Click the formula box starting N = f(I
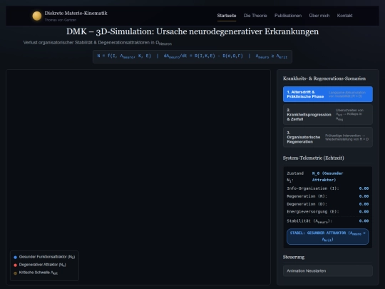This screenshot has height=289, width=385. [x=192, y=56]
